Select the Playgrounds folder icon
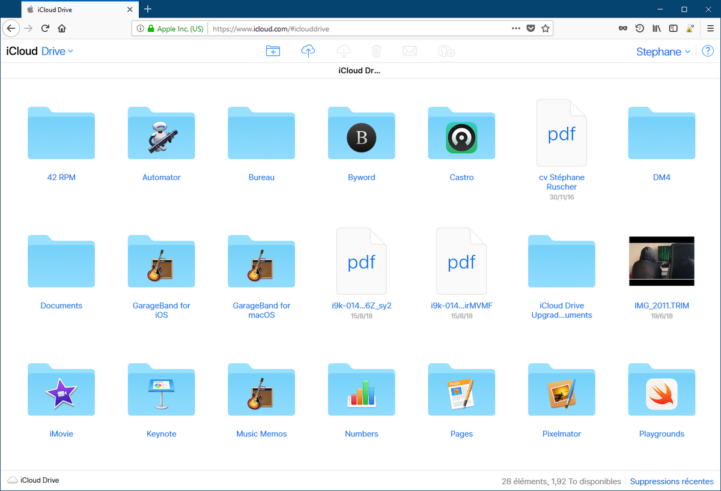This screenshot has height=491, width=721. coord(662,390)
